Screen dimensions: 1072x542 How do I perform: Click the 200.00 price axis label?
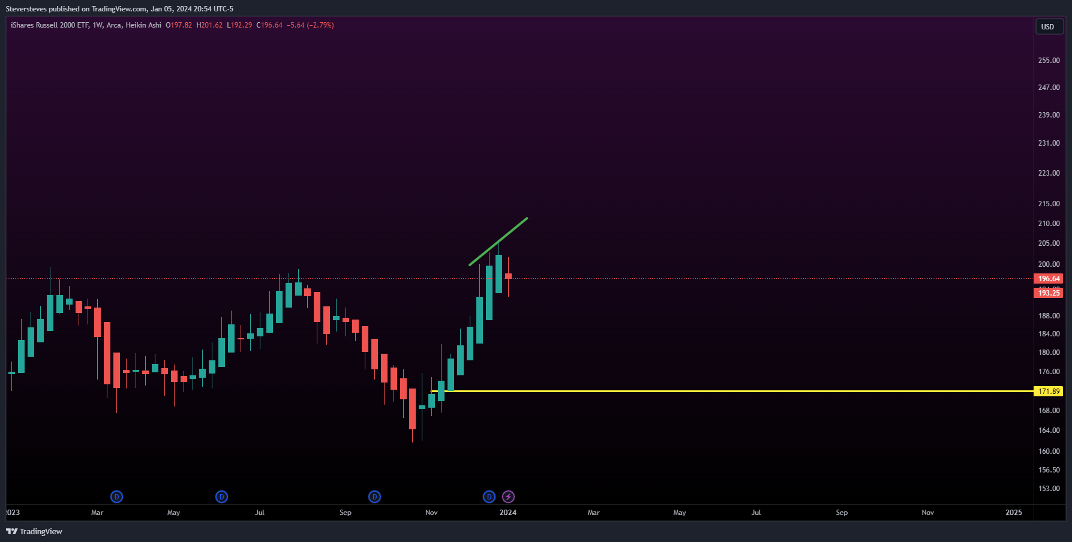point(1049,264)
